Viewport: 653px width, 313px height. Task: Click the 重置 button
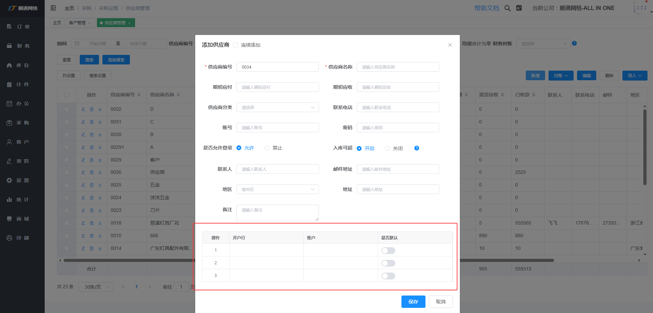click(67, 60)
